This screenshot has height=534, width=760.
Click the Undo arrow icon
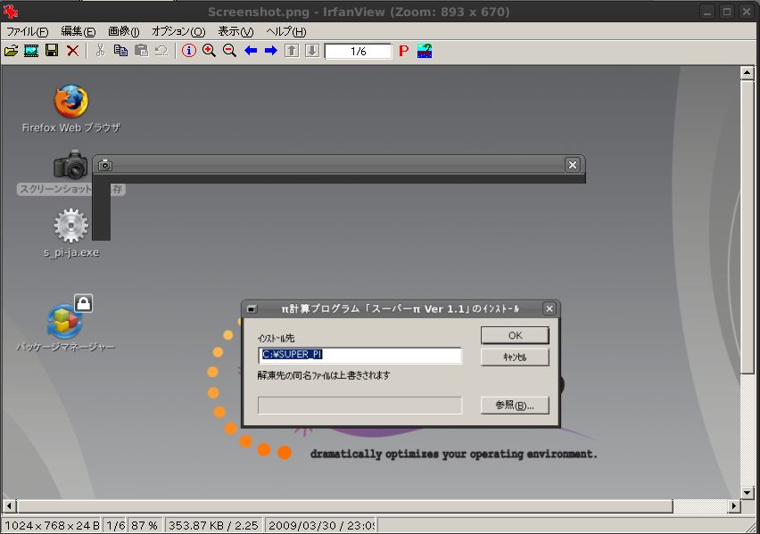click(x=161, y=51)
